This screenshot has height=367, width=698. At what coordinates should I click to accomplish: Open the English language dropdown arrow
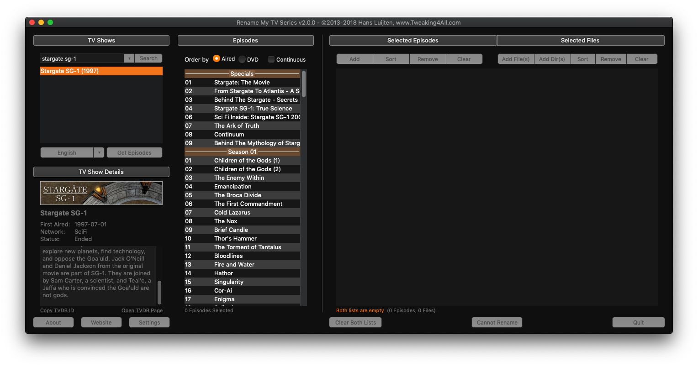click(x=99, y=152)
